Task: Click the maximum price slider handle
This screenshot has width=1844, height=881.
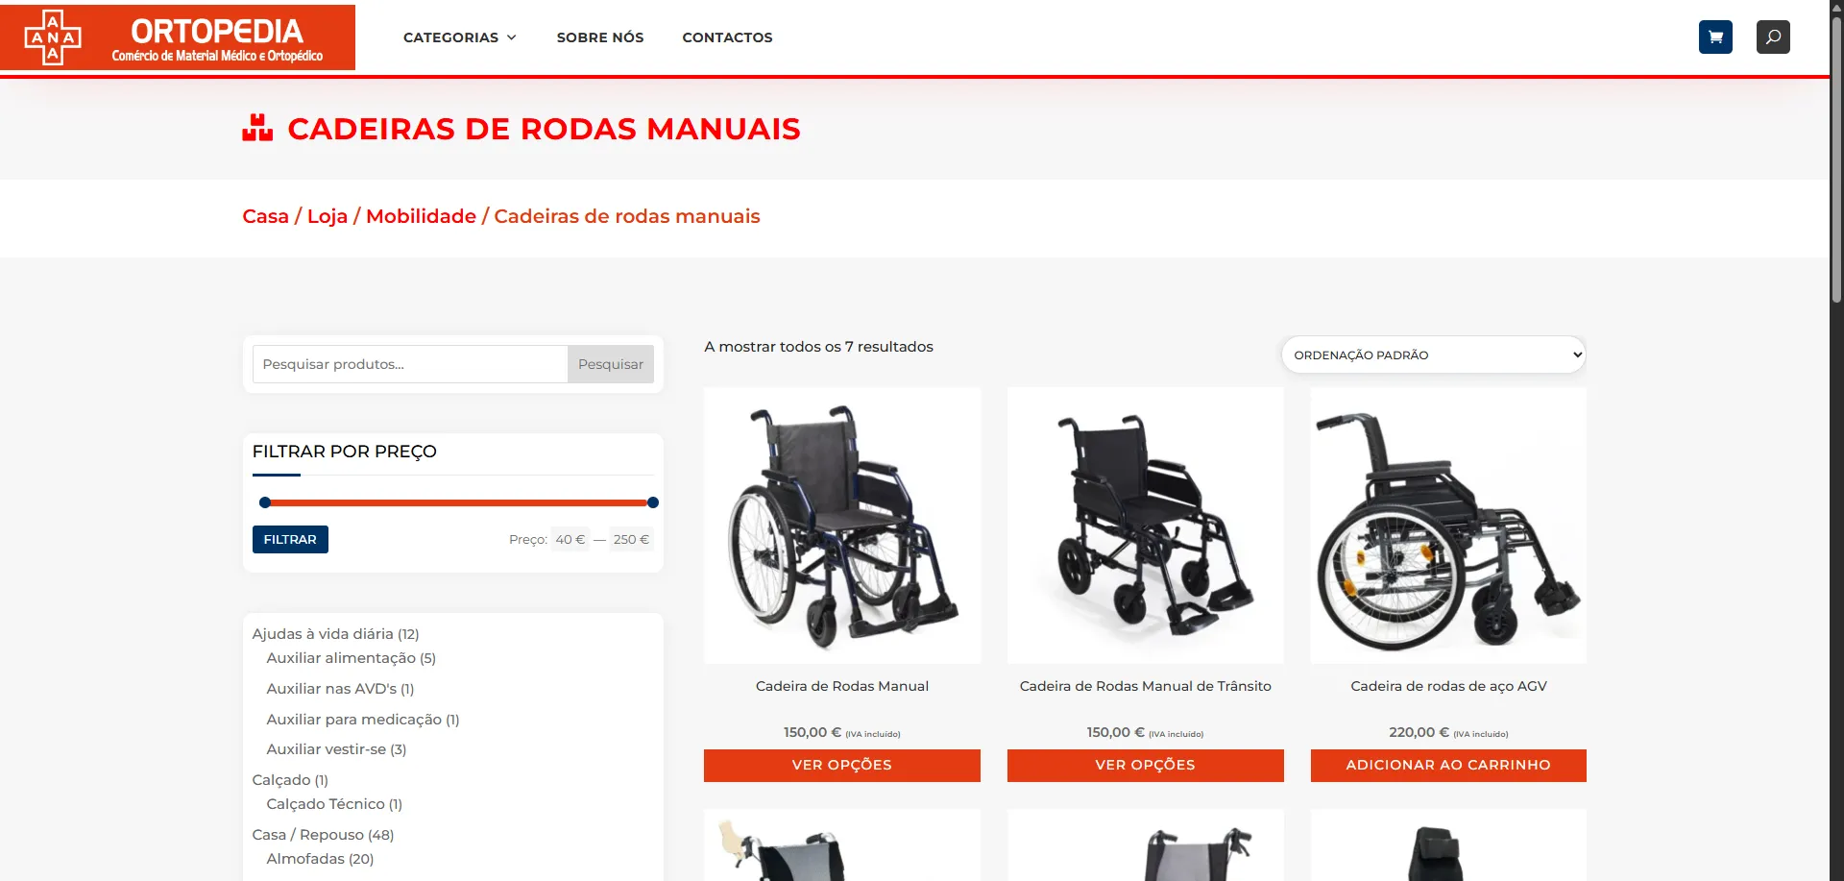Action: pos(653,502)
